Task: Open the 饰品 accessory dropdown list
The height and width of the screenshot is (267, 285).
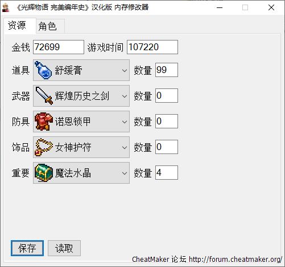Action: (x=81, y=147)
